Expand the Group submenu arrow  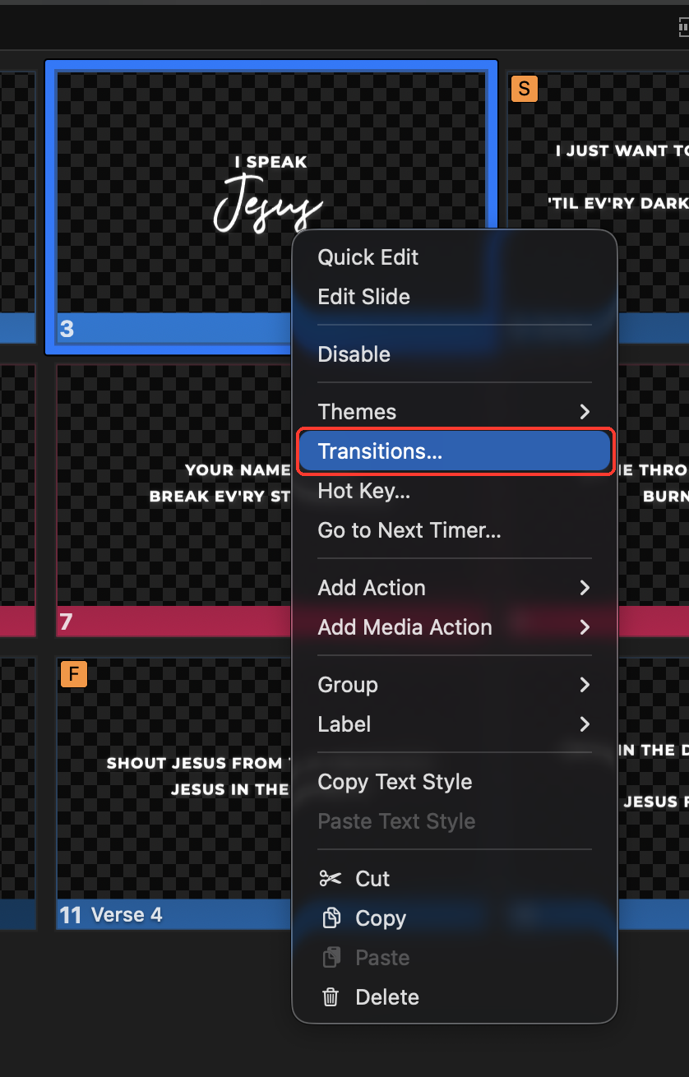[x=585, y=685]
